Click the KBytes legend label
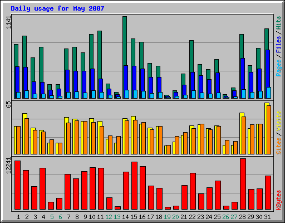 pyautogui.click(x=278, y=200)
